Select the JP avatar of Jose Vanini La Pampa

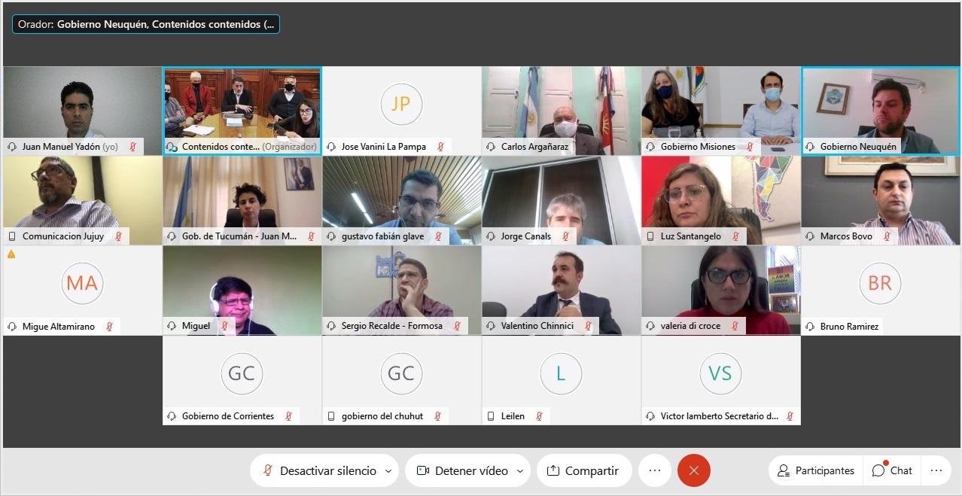pos(401,104)
